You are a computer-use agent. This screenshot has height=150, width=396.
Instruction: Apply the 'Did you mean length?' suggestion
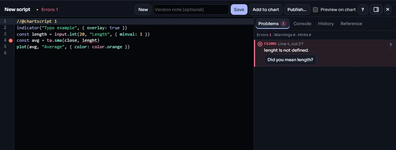(290, 60)
